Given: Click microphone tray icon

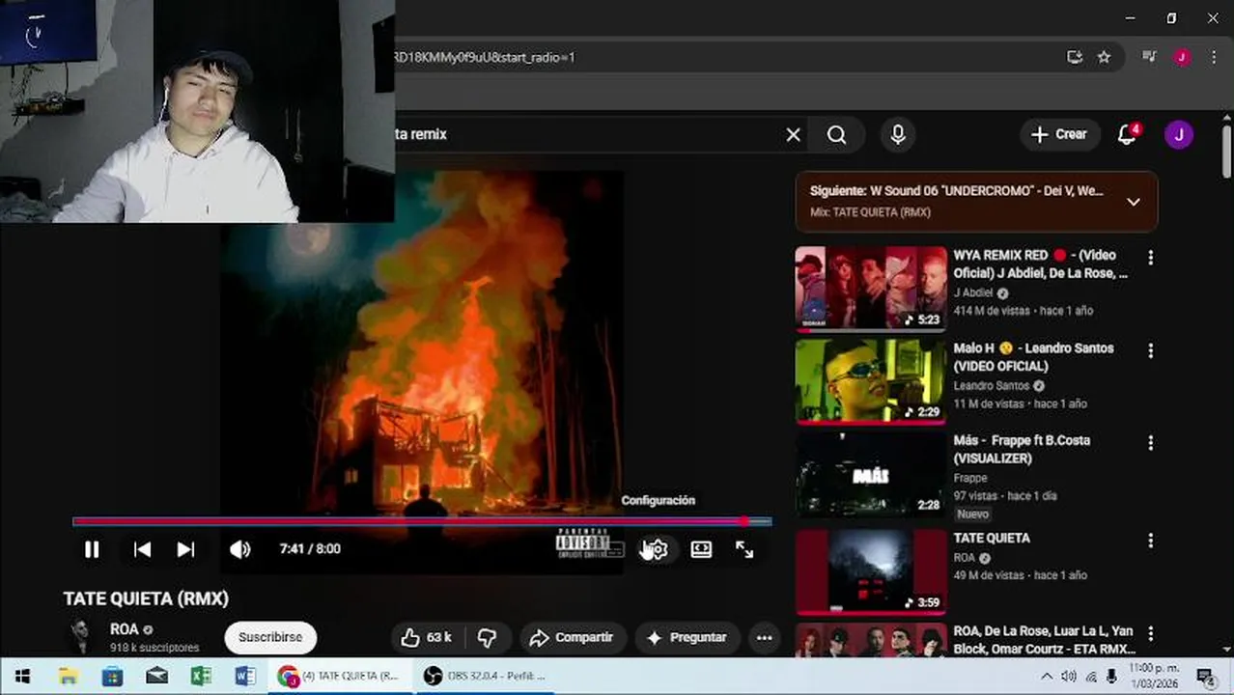Looking at the screenshot, I should (1112, 676).
